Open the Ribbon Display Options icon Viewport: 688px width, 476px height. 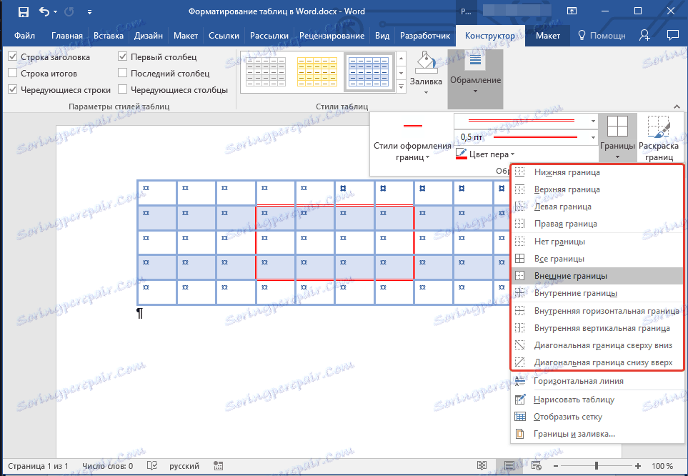tap(572, 11)
